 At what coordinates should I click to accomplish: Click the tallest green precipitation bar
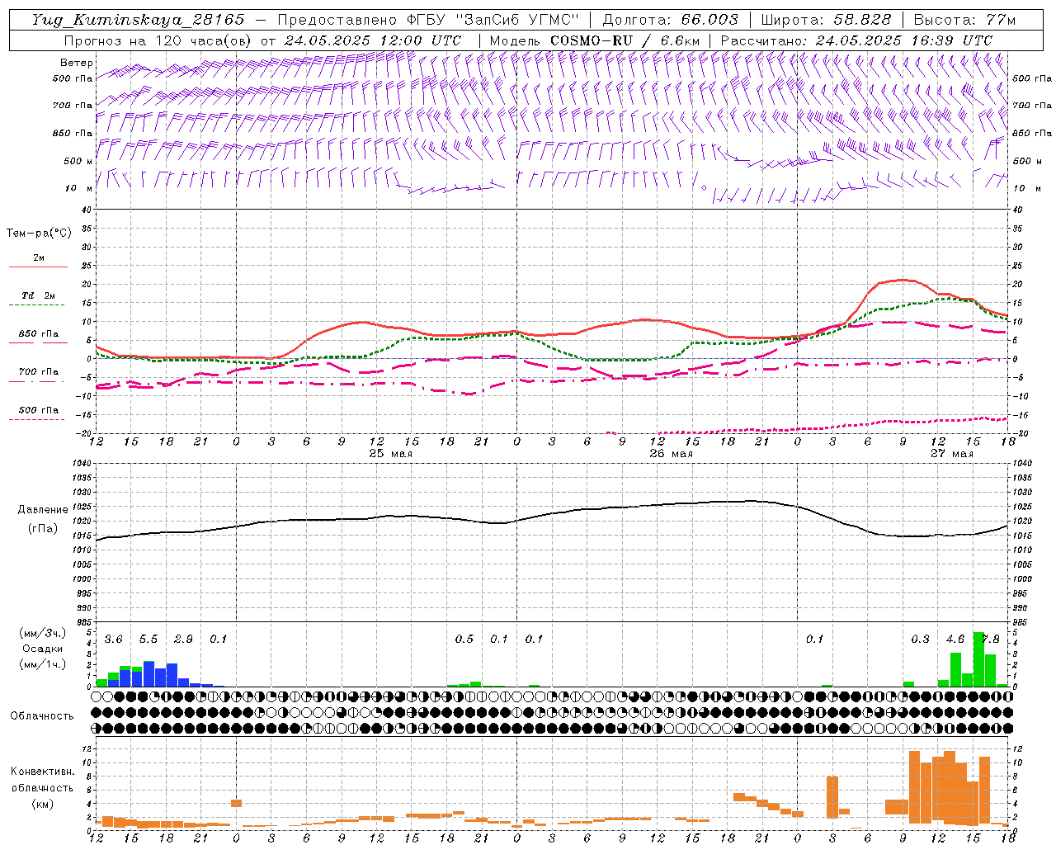[978, 659]
